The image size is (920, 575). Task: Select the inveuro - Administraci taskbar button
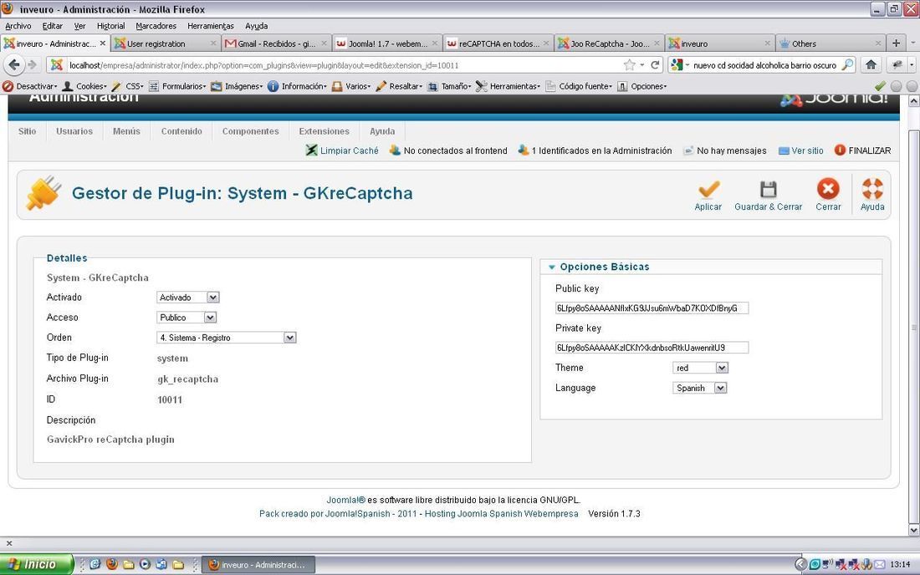[x=258, y=564]
